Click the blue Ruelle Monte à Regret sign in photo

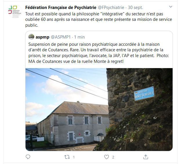pyautogui.click(x=144, y=94)
